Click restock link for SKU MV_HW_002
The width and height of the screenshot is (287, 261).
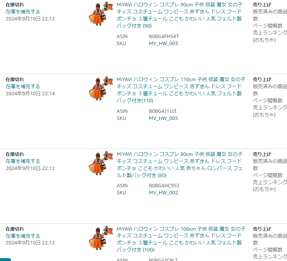point(23,161)
